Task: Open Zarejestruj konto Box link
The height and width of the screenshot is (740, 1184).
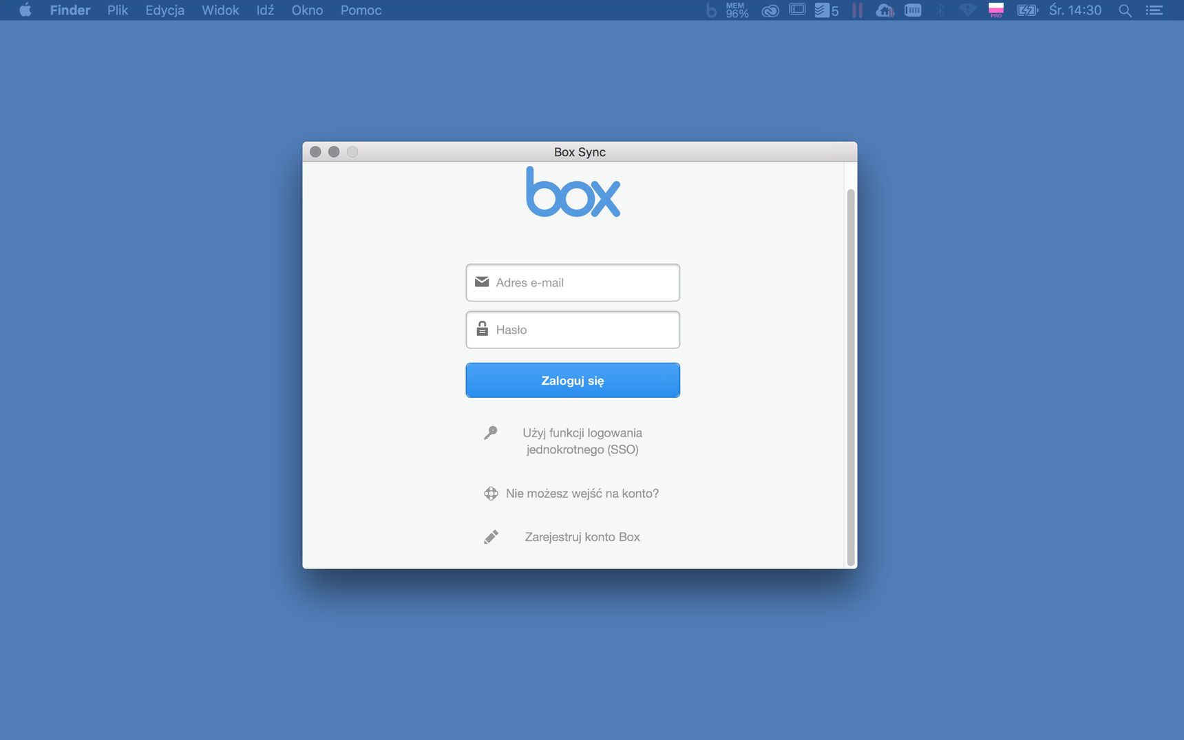Action: pos(582,537)
